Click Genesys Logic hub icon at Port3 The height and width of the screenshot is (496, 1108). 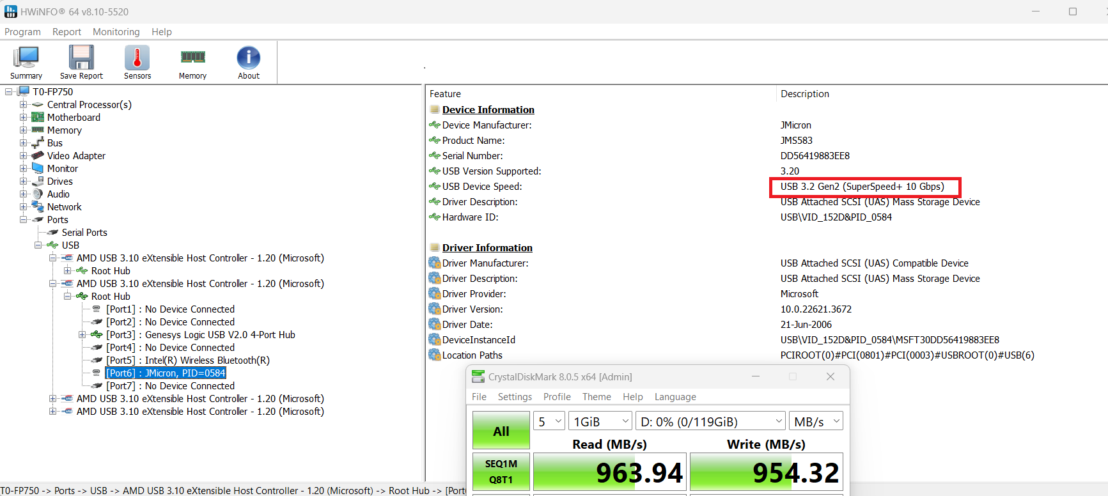click(x=97, y=334)
